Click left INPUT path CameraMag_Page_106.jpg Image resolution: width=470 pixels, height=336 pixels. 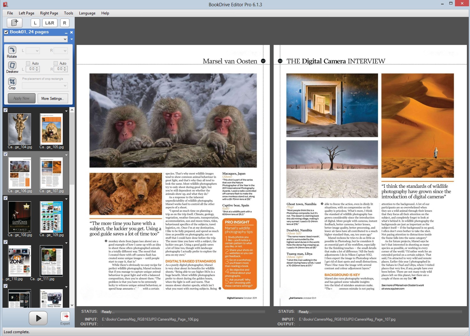click(150, 319)
